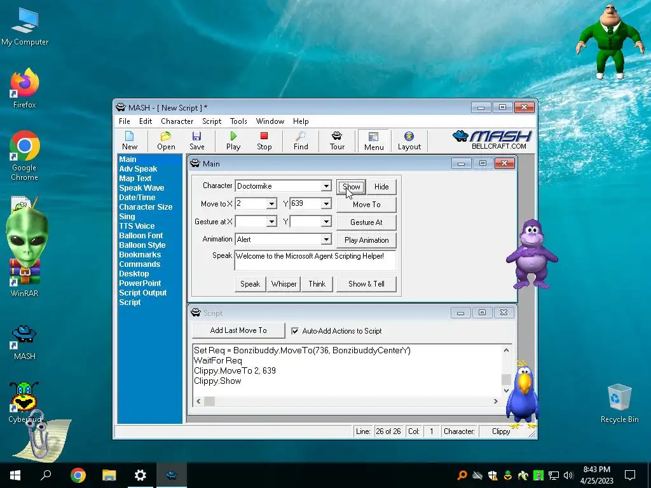Viewport: 651px width, 488px height.
Task: Select Character Size in the sidebar
Action: click(x=146, y=207)
